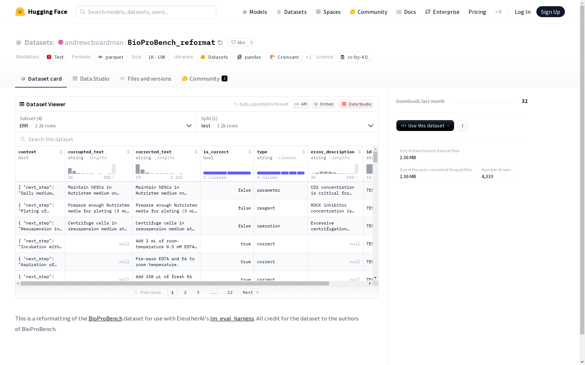Go to Models in top navigation
This screenshot has width=585, height=365.
pyautogui.click(x=254, y=12)
